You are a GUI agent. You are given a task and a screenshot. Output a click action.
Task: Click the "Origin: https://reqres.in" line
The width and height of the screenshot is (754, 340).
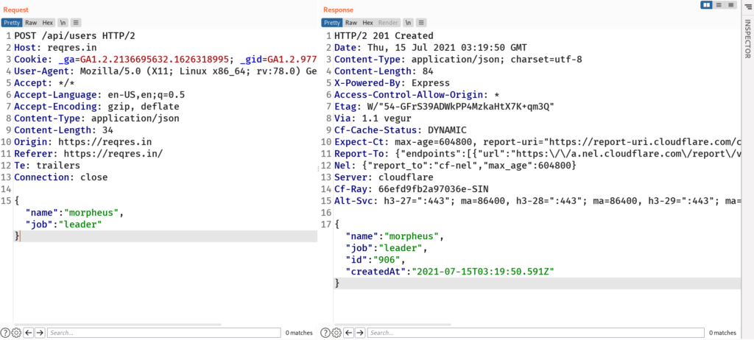pos(83,142)
